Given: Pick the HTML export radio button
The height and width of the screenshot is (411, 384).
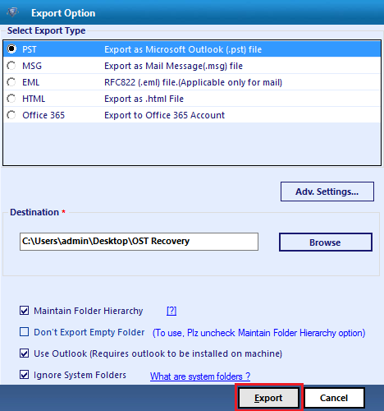Looking at the screenshot, I should [x=11, y=99].
